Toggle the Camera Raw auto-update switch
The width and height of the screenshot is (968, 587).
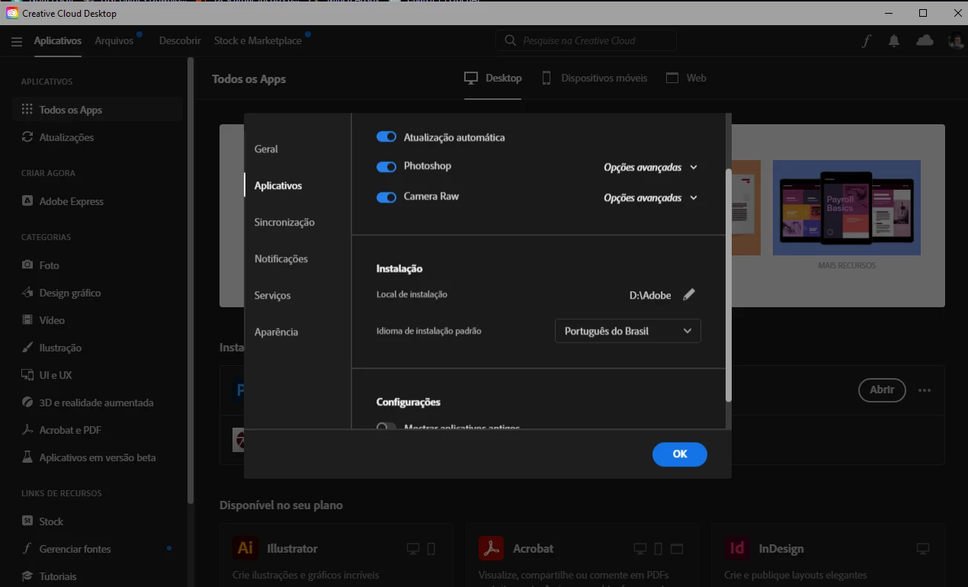point(386,197)
